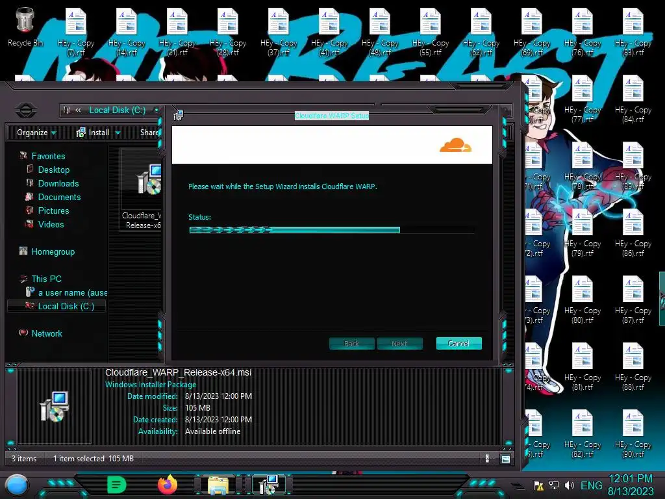Click the installation progress bar
This screenshot has height=499, width=665.
pos(331,229)
